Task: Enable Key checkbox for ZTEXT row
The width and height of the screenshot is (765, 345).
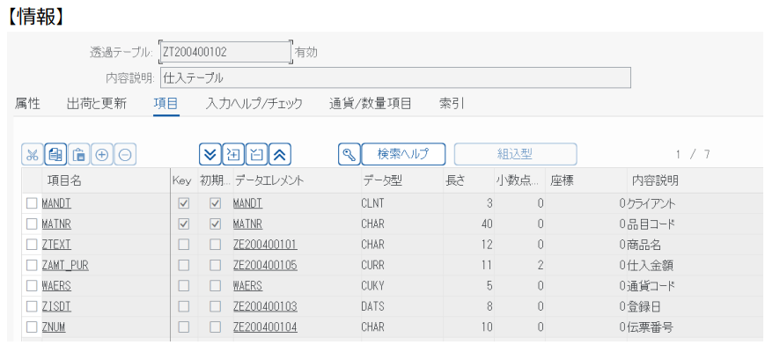Action: (x=184, y=245)
